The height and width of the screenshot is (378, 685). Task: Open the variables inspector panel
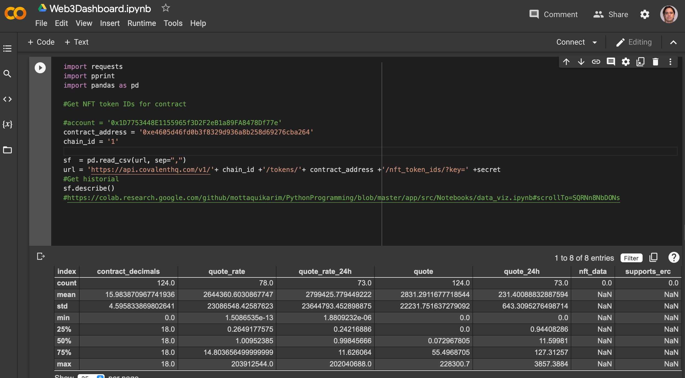click(x=7, y=124)
